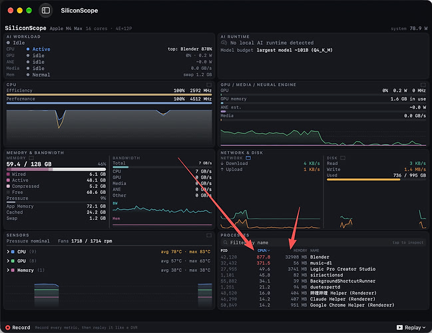
Task: Click the 'system 78.9 W' readout
Action: [x=409, y=29]
